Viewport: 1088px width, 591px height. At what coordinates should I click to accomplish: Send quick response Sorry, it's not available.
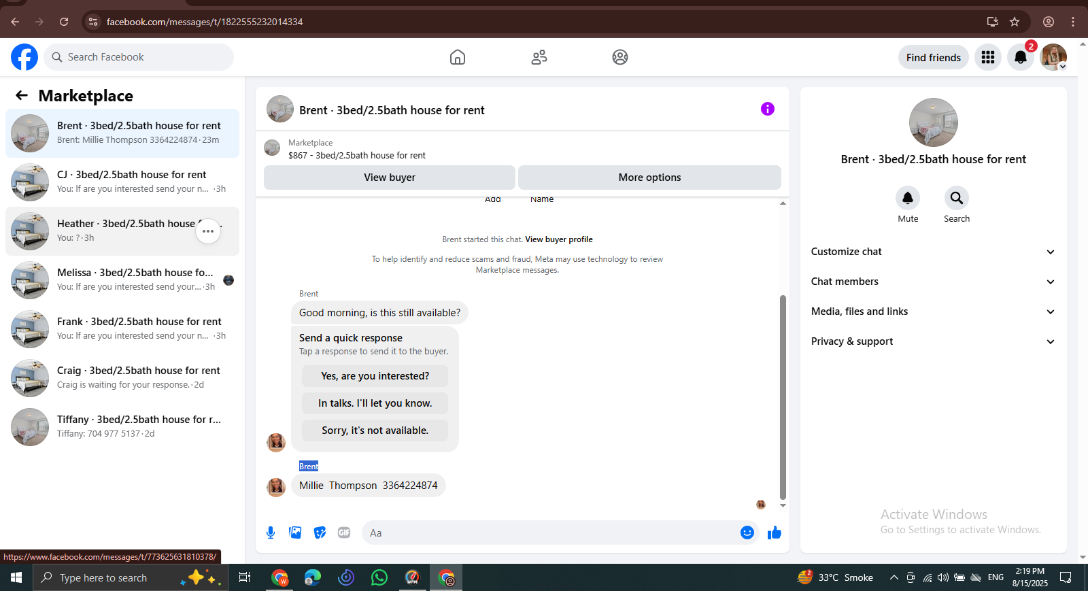[375, 430]
